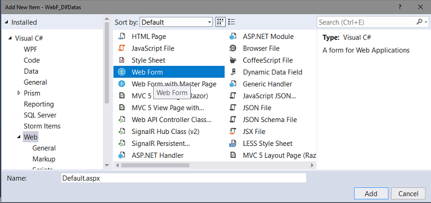Click the Name field containing Default.aspx

pos(184,178)
